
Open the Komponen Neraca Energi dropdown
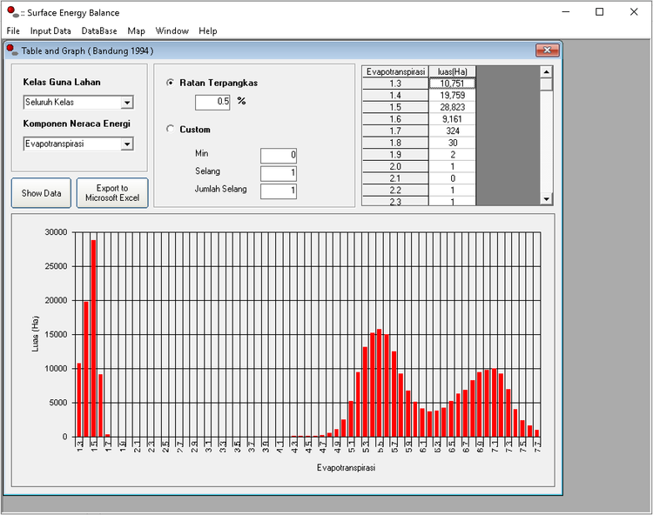pos(127,144)
